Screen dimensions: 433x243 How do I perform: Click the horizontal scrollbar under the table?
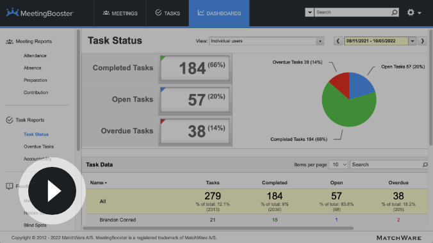click(218, 228)
